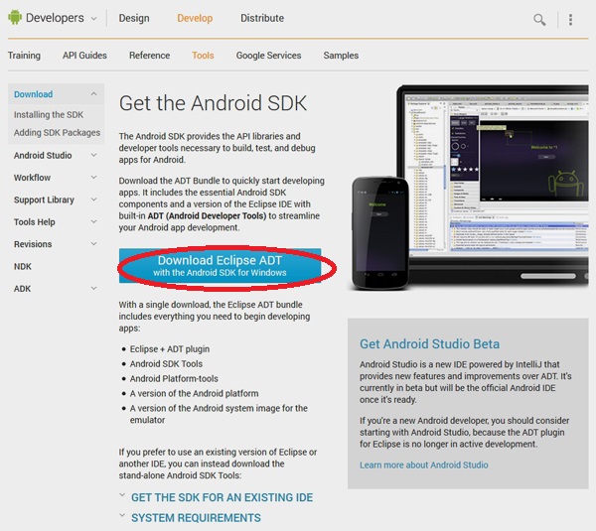Screen dimensions: 596x531
Task: Click the Android robot logo icon
Action: 13,18
